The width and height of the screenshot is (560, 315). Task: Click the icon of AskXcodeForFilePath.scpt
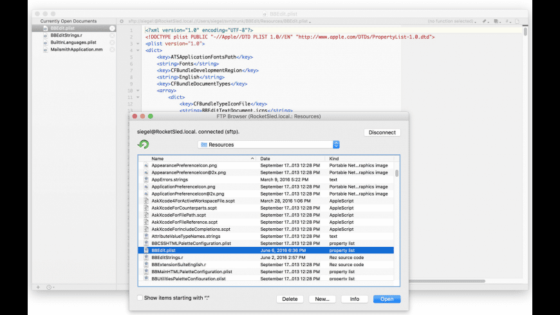point(146,215)
